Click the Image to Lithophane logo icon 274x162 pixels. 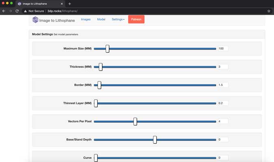[35, 20]
